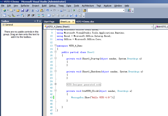Collapse the Sheet1_Startup method
Screen dimensions: 168x116
pyautogui.click(x=55, y=58)
